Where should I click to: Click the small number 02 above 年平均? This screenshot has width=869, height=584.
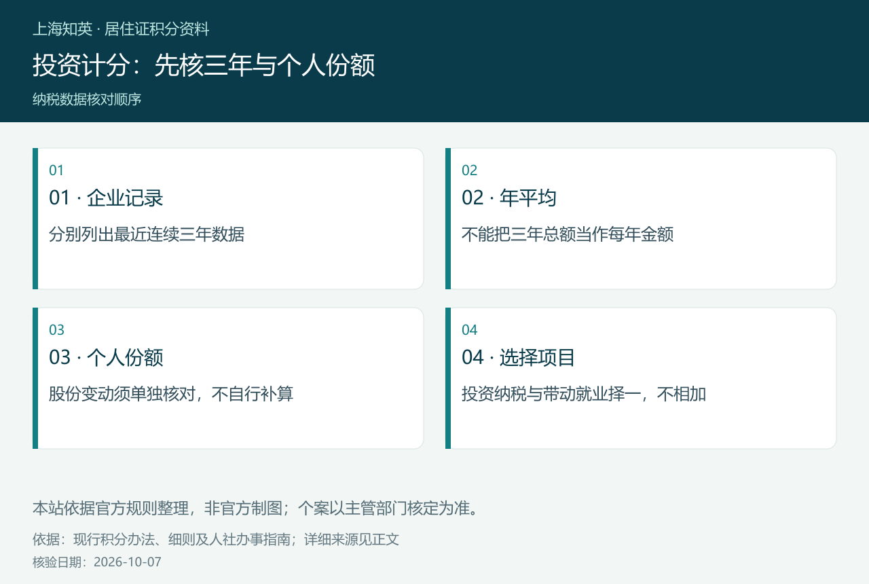coord(470,170)
